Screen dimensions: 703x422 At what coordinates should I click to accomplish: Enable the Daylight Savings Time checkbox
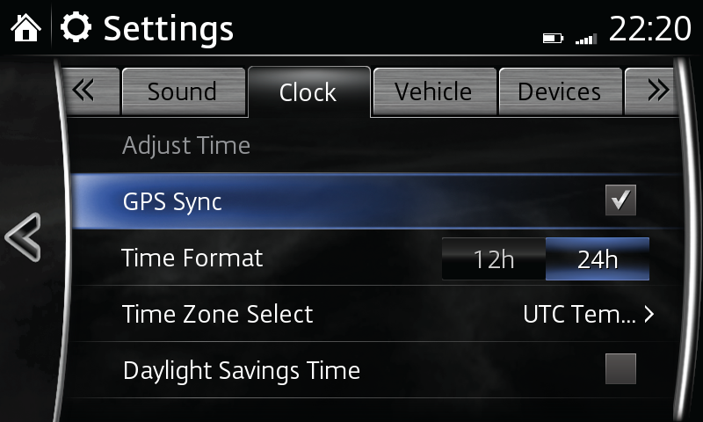coord(620,369)
